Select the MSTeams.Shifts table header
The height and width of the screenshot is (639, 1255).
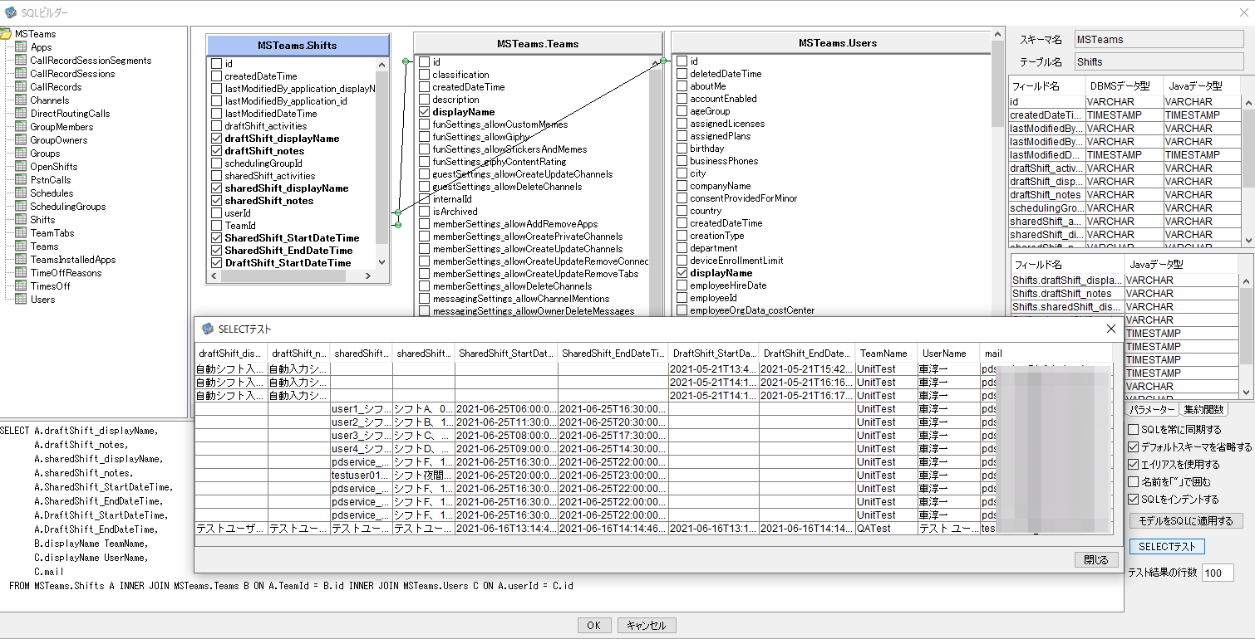coord(298,45)
